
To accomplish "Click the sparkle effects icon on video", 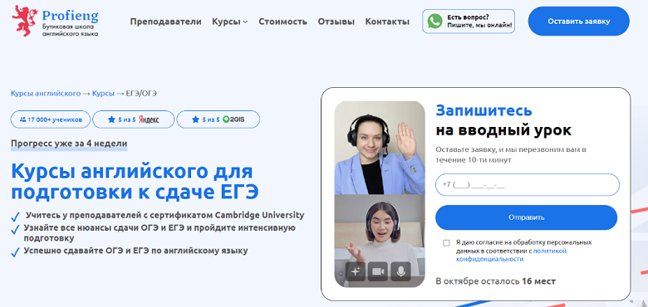I will (x=356, y=271).
